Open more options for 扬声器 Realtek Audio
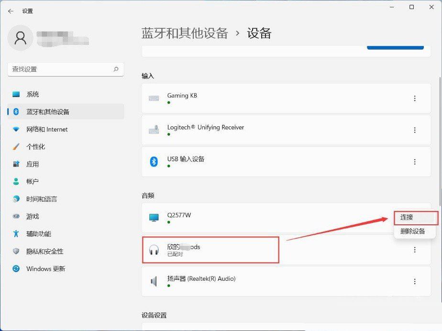Image resolution: width=442 pixels, height=331 pixels. (415, 281)
